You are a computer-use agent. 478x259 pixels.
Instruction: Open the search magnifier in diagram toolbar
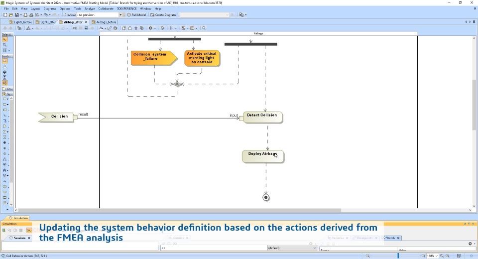[x=204, y=28]
